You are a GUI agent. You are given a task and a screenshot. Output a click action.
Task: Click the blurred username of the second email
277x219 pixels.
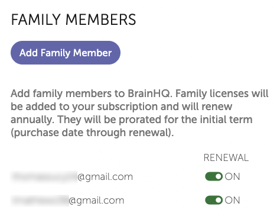(40, 201)
